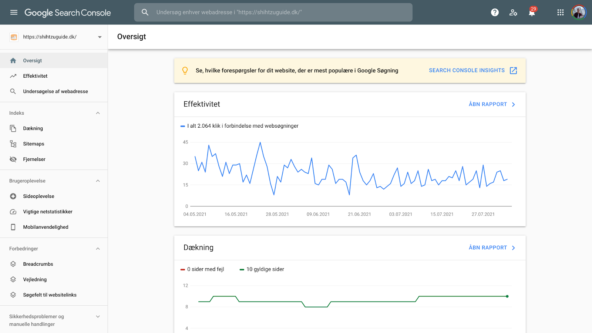Collapse the Brugeroplevelse section
Image resolution: width=592 pixels, height=333 pixels.
98,181
